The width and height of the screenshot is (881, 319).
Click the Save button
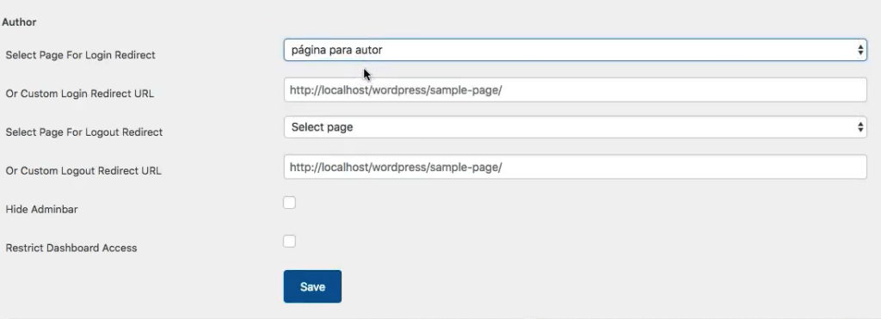pos(312,286)
